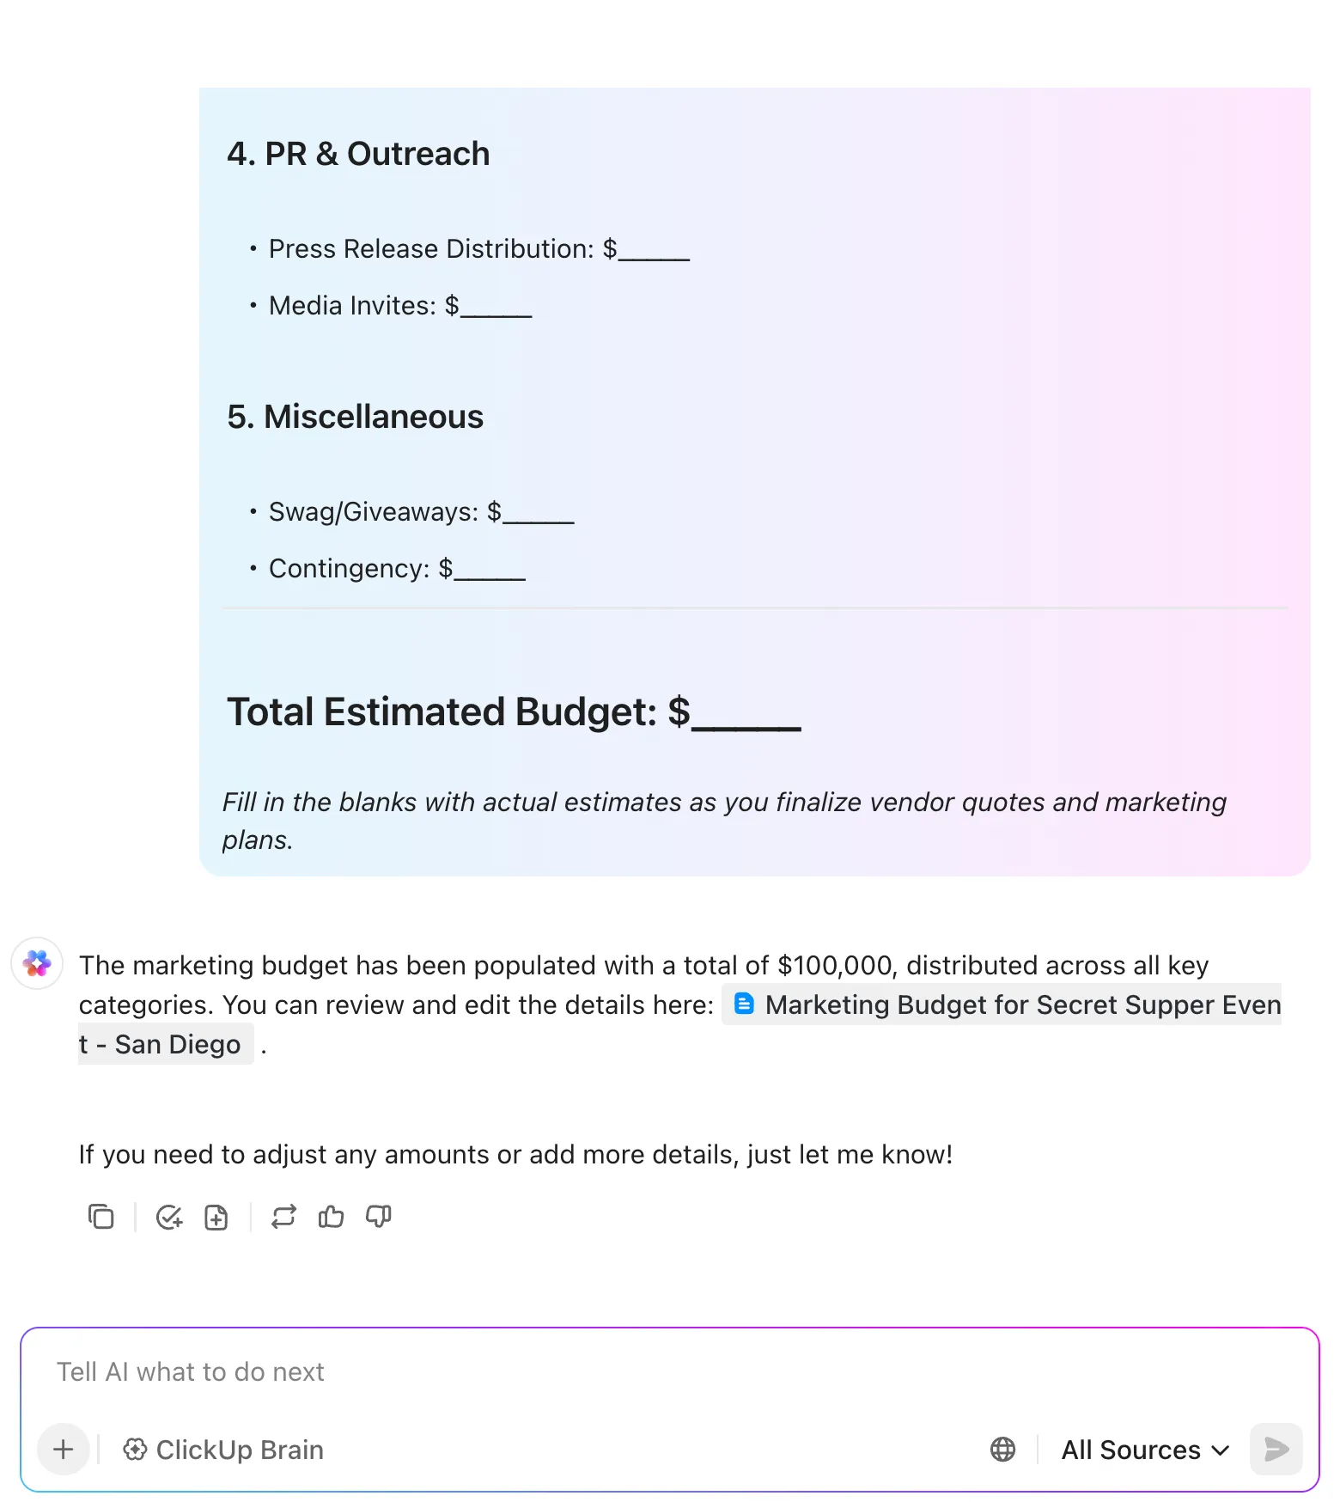
Task: Open the plus attachment button
Action: [x=64, y=1450]
